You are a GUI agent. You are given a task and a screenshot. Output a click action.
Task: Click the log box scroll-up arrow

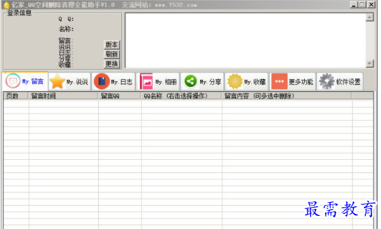click(x=370, y=18)
